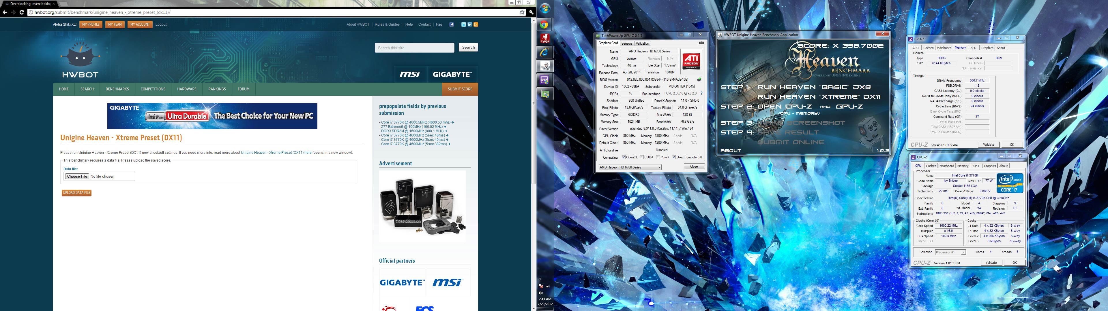1108x311 pixels.
Task: Click the site search input field
Action: pos(414,48)
